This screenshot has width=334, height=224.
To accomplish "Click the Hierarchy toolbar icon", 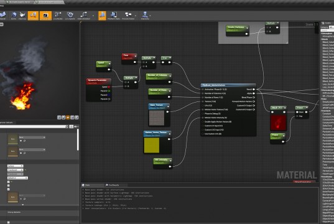I will pos(145,15).
